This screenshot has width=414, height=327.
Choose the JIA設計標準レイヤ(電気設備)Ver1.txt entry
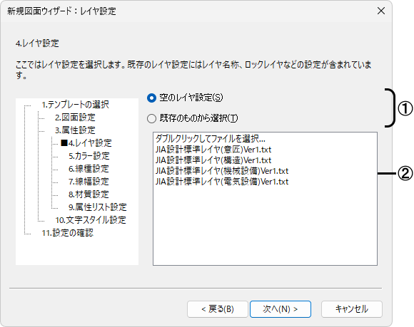(222, 182)
